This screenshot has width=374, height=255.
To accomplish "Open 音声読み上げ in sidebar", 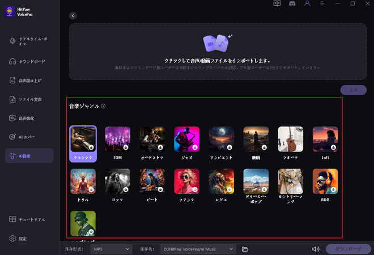I will pos(29,80).
